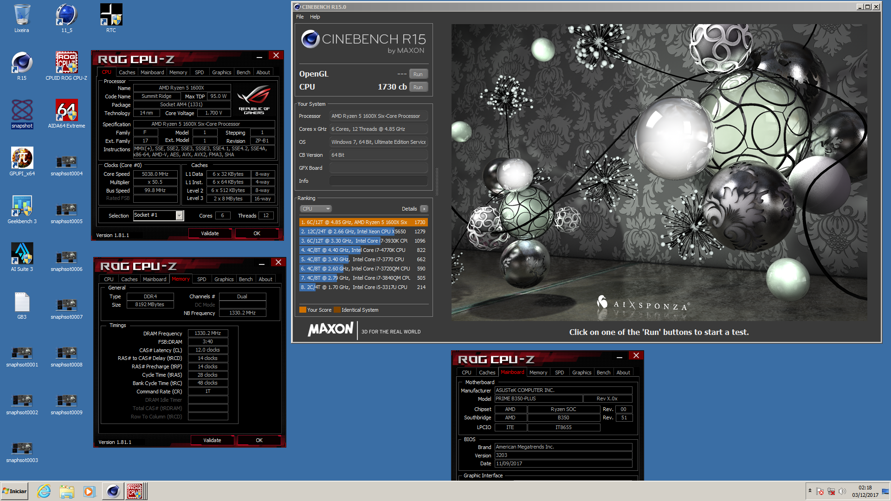Click the Model field PRIME B350-PLUS
This screenshot has height=501, width=891.
click(x=538, y=399)
